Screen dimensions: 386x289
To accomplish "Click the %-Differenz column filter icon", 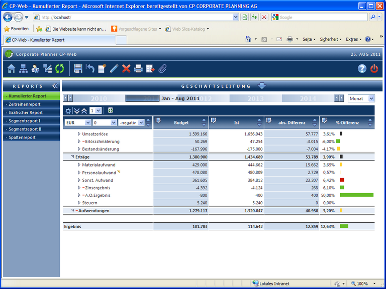I will click(x=324, y=120).
